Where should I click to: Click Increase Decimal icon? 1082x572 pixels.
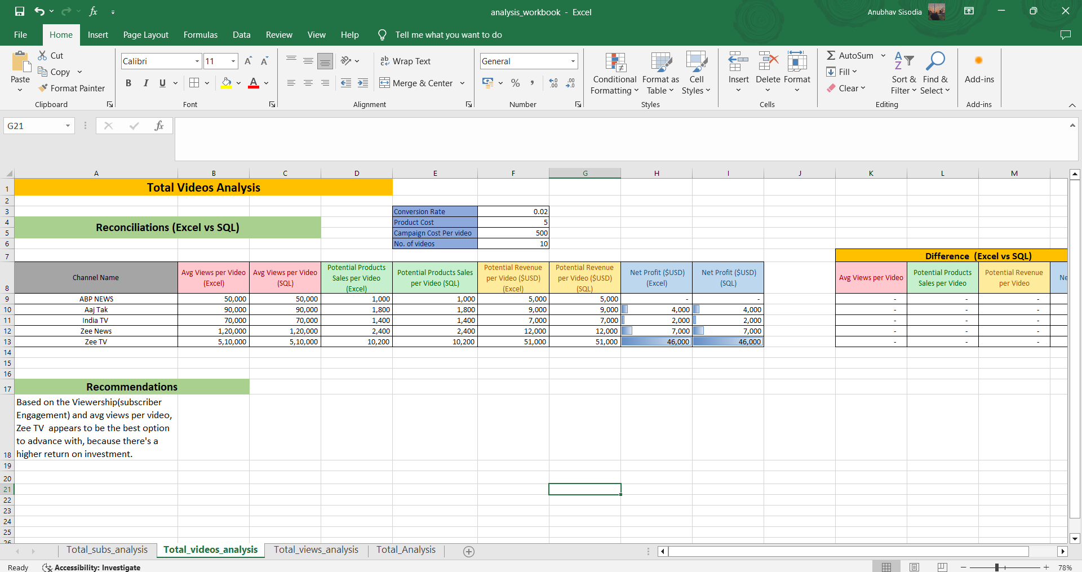click(x=553, y=83)
